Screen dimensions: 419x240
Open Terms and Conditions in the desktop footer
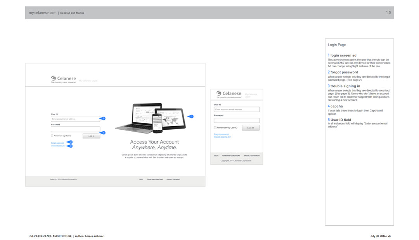(155, 179)
